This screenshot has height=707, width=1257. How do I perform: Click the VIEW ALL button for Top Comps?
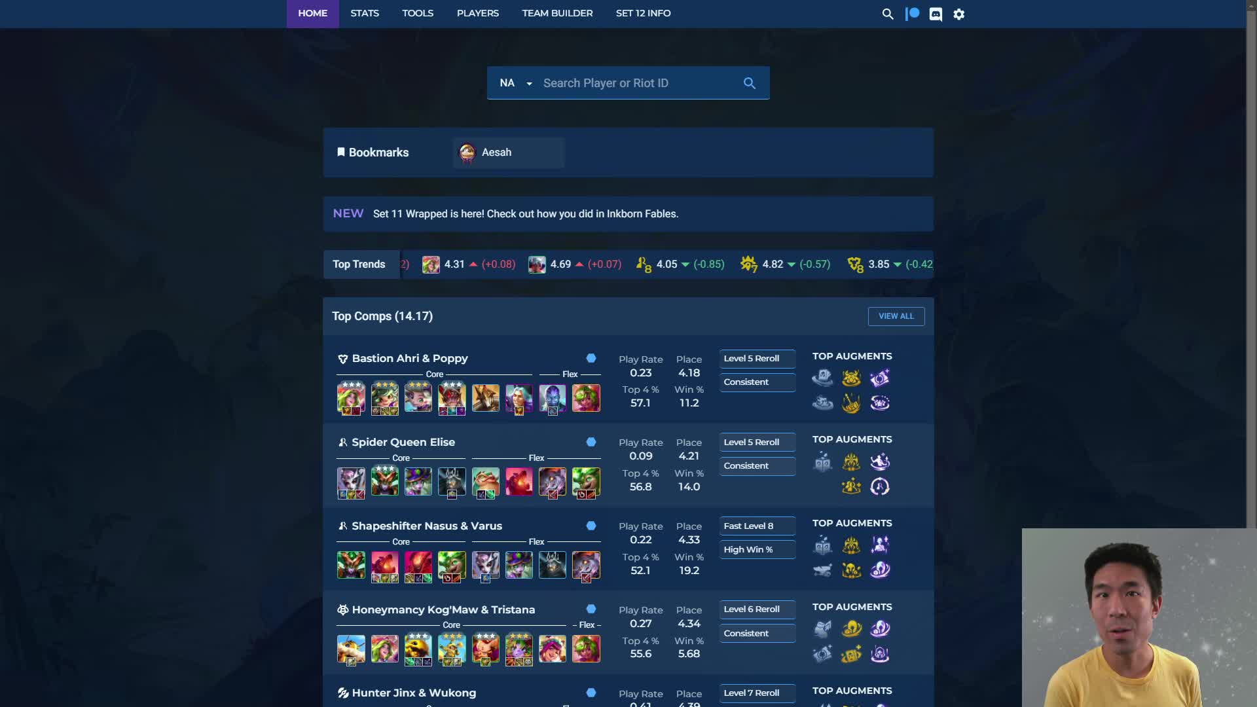(896, 316)
